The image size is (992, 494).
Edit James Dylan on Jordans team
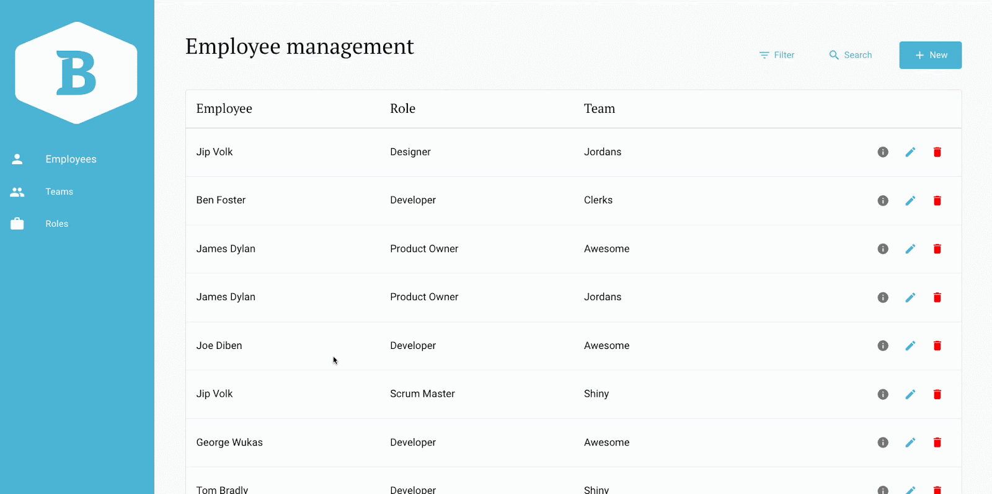(x=910, y=298)
